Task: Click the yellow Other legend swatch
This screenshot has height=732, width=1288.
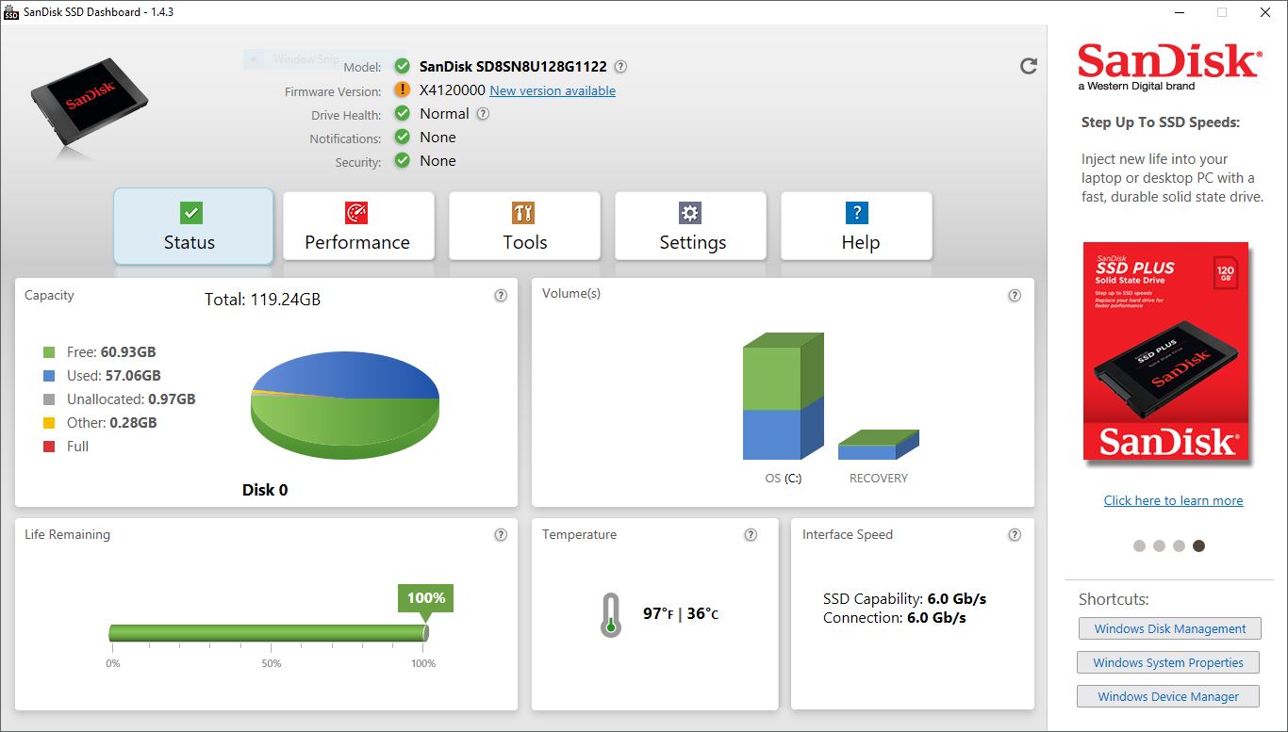Action: point(49,423)
